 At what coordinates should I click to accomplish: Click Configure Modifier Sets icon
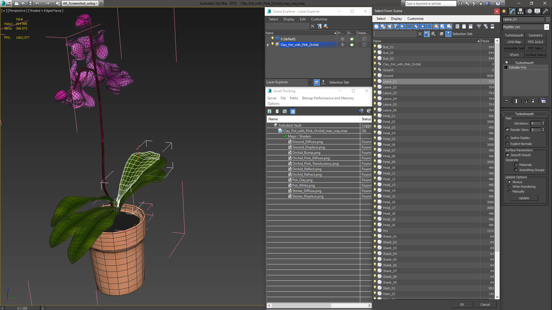pos(543,101)
